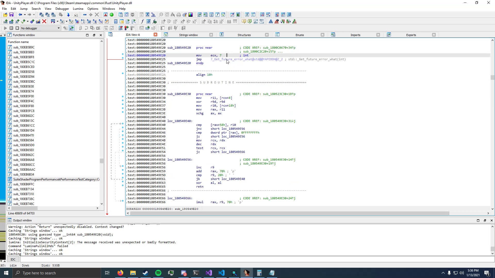This screenshot has width=495, height=278.
Task: Switch to the Strings window tab
Action: (188, 35)
